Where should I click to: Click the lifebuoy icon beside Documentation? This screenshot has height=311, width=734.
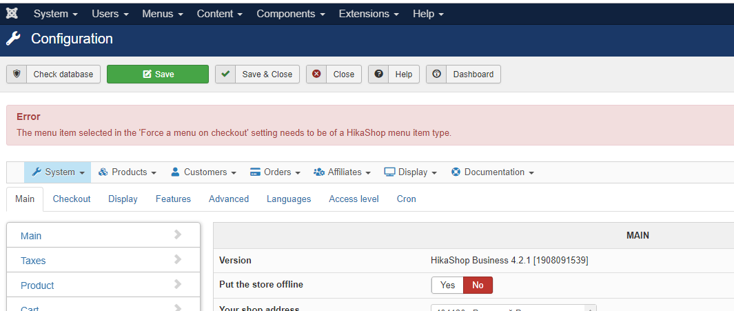click(456, 172)
